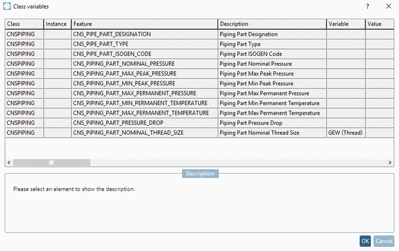Viewport: 399px width, 251px height.
Task: Close the Class variables dialog
Action: [388, 6]
